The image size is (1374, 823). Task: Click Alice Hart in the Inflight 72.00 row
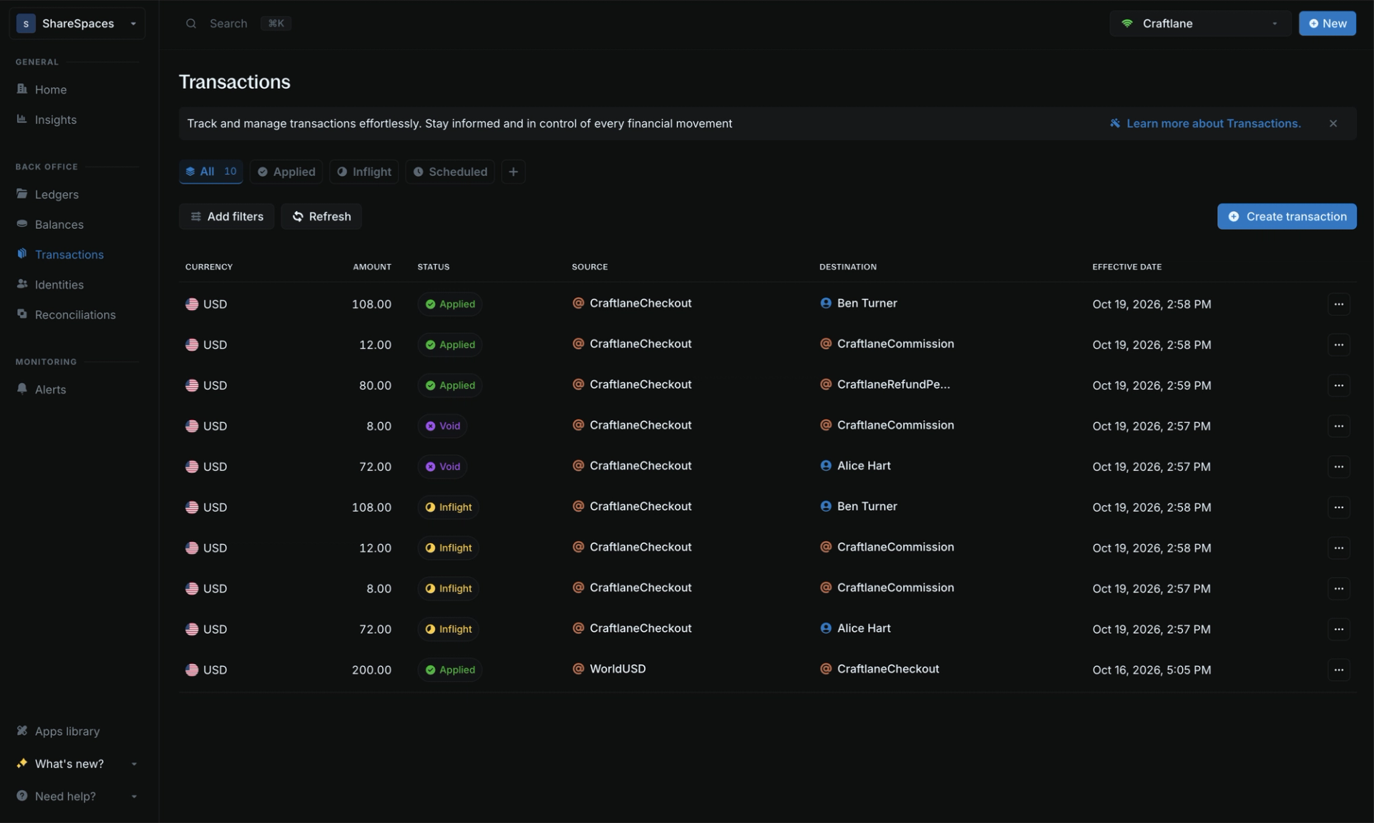[856, 628]
